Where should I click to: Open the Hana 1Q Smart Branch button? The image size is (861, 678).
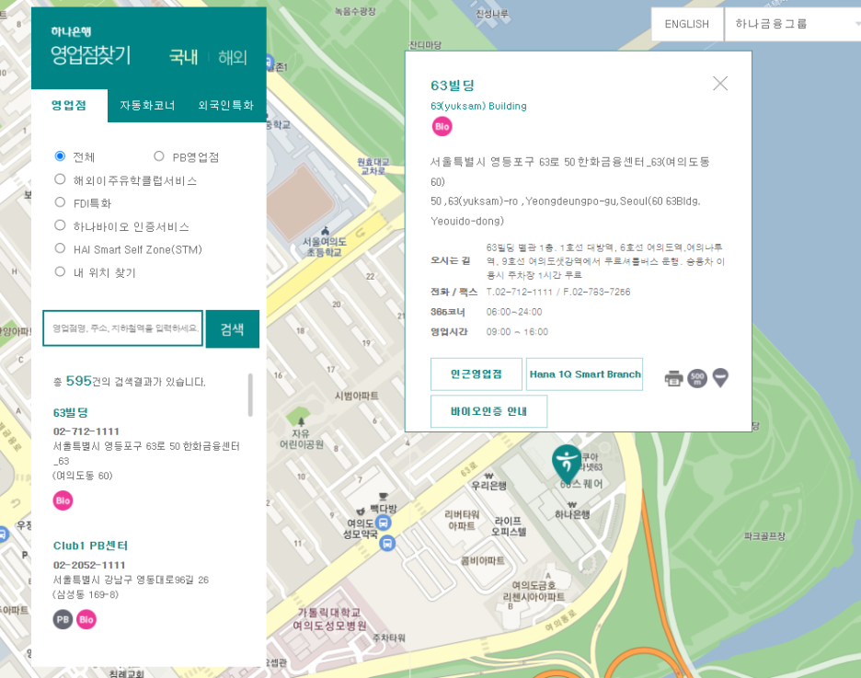click(x=584, y=374)
